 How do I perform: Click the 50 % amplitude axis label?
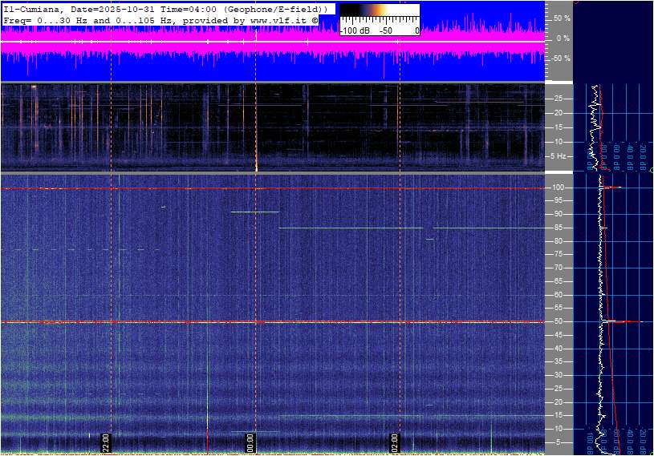[562, 18]
